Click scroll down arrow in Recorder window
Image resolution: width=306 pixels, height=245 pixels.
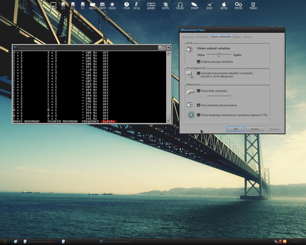pos(168,121)
